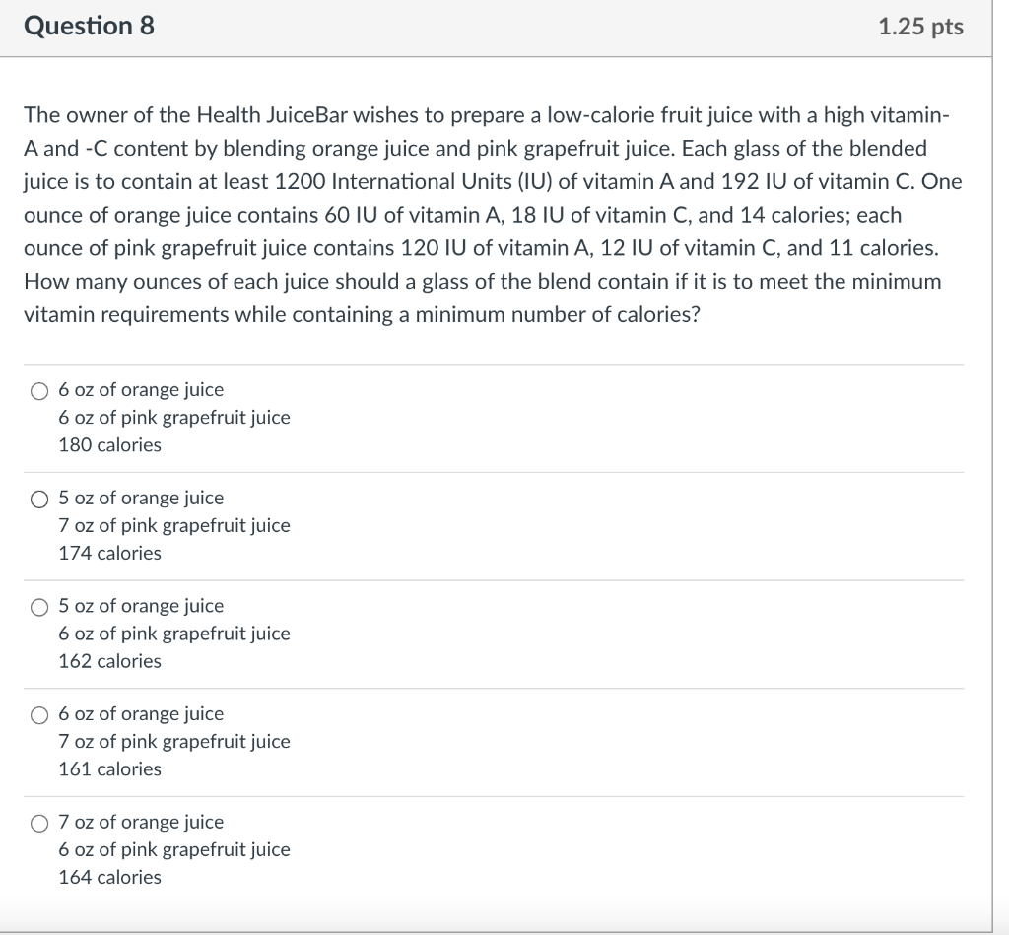
Task: Click '6 oz of pink grapefruit juice' in first option
Action: [x=174, y=418]
